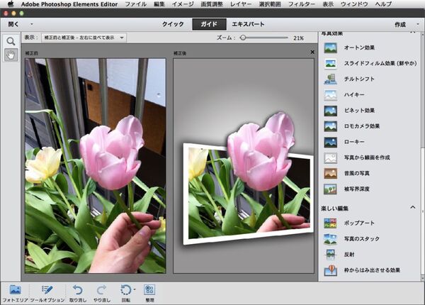Click the 補正後 edited photo preview

pos(244,166)
